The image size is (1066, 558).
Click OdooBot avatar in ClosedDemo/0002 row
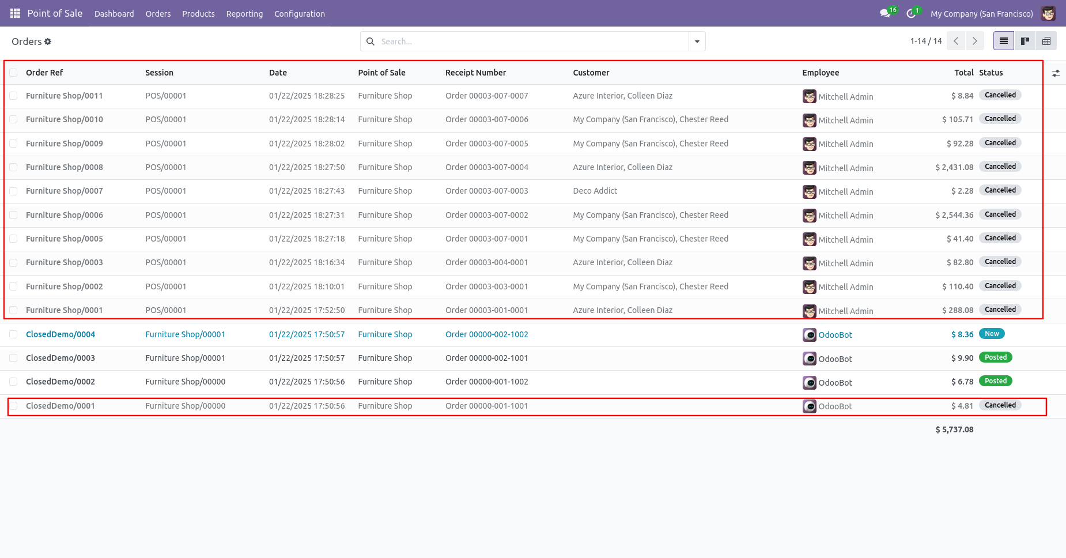(810, 383)
